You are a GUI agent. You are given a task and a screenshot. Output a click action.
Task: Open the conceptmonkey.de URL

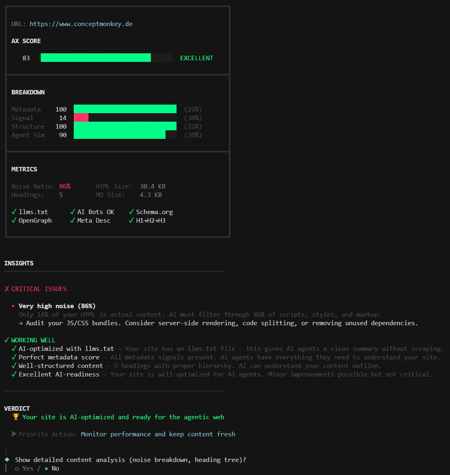point(81,24)
